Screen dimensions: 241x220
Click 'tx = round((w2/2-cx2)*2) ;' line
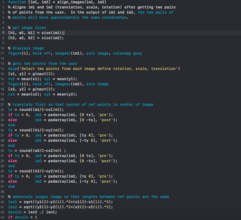pyautogui.click(x=37, y=151)
